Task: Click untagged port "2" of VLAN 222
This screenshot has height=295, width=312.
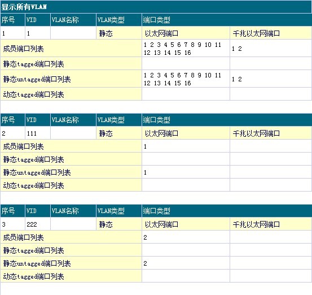Action: point(145,263)
